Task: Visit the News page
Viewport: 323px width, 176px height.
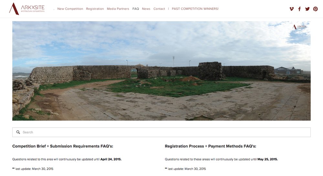Action: pyautogui.click(x=146, y=9)
